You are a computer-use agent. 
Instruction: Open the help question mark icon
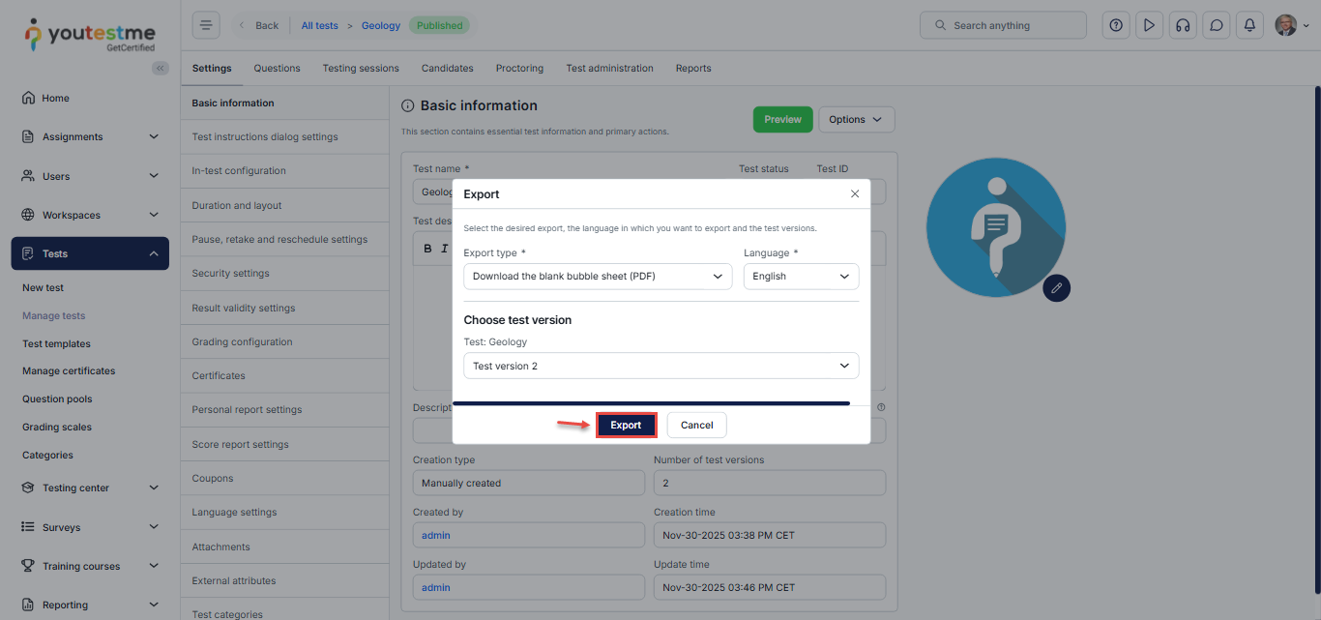[x=1116, y=25]
